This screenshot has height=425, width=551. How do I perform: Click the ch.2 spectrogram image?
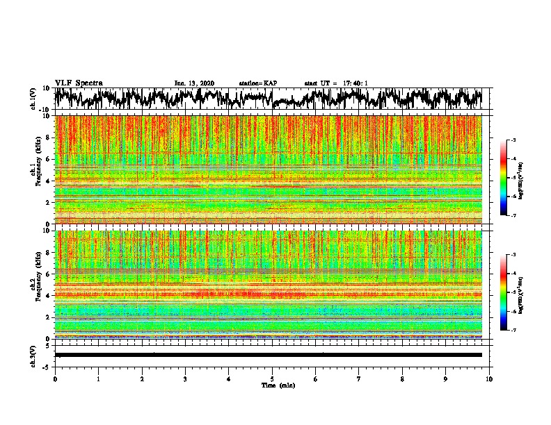coord(268,285)
